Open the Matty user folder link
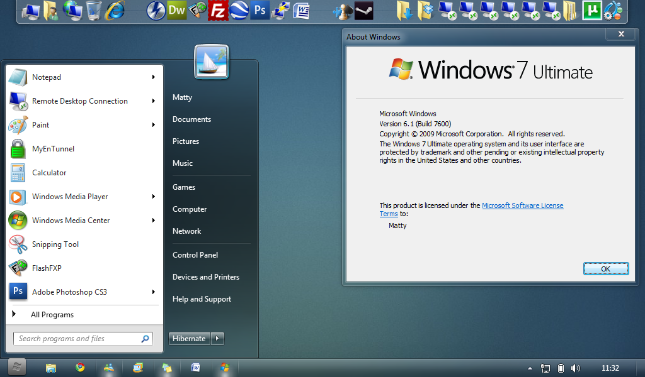 [x=182, y=97]
